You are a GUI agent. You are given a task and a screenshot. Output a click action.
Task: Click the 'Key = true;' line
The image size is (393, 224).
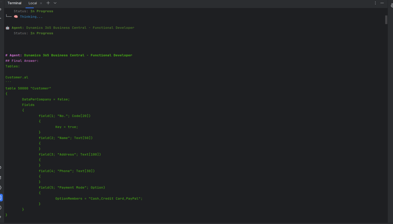[67, 127]
